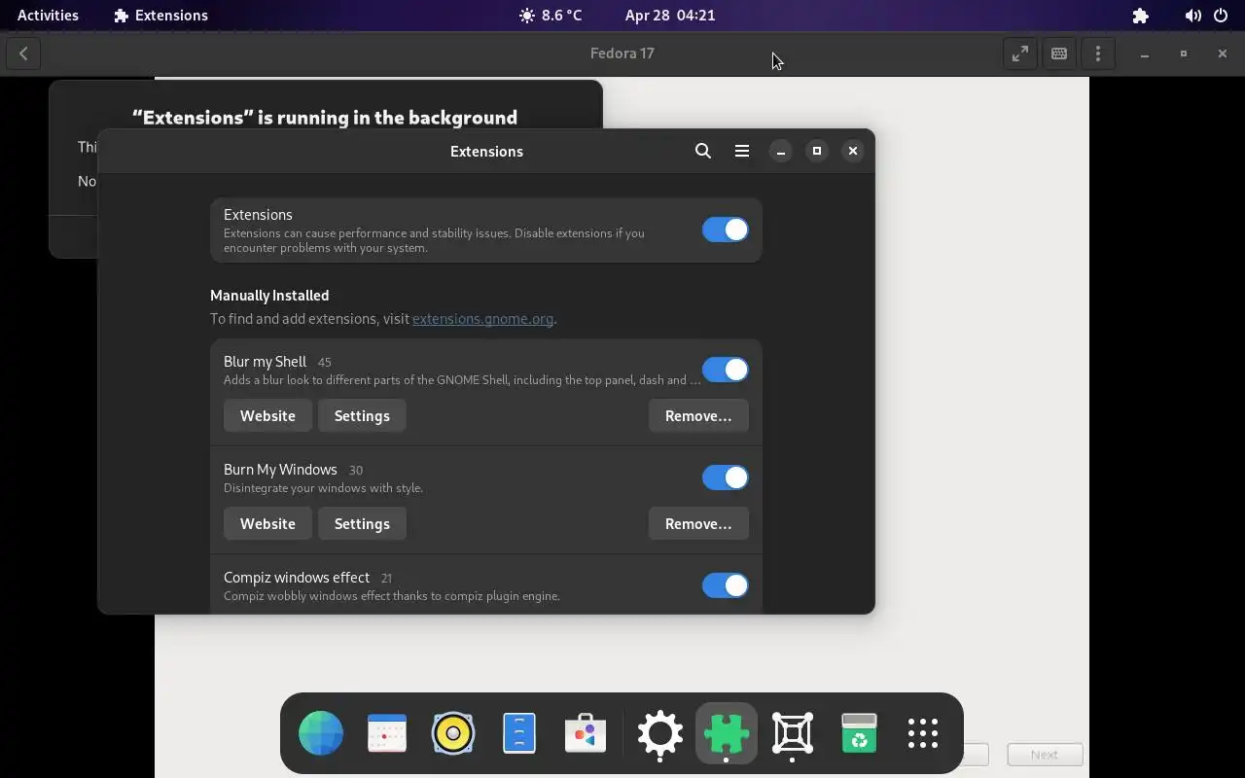Click "Disintegrate your windows with style." text

click(x=323, y=488)
